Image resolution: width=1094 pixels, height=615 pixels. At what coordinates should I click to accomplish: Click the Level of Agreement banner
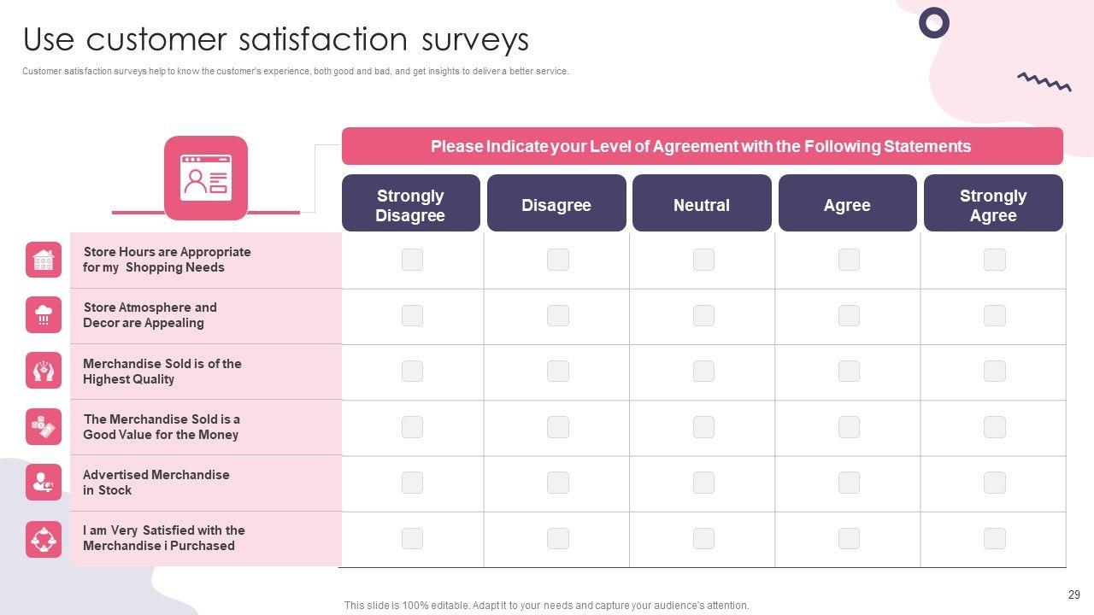click(702, 146)
